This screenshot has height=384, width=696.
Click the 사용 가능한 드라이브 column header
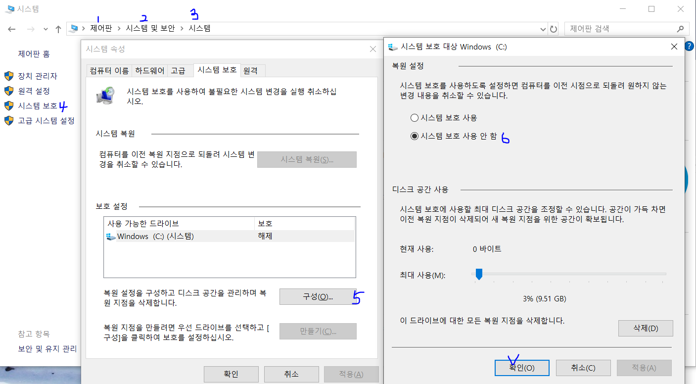(179, 223)
